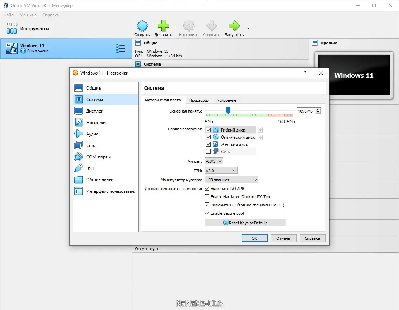The width and height of the screenshot is (399, 310).
Task: Move boot item up with arrow button
Action: (260, 129)
